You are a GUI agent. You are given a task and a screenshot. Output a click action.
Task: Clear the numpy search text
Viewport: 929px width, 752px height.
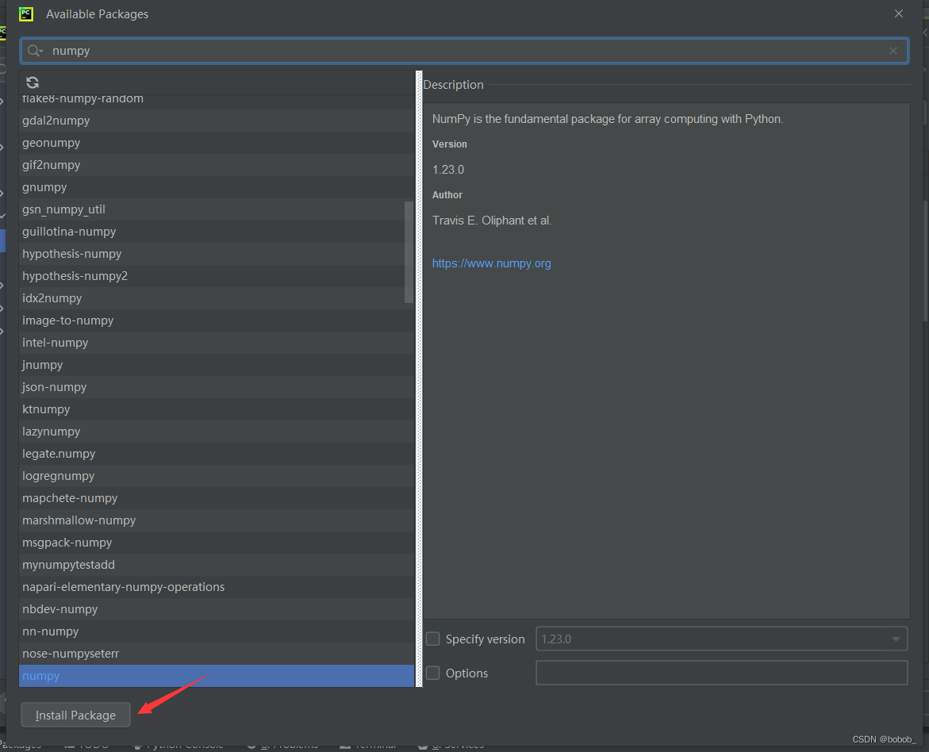(x=893, y=51)
